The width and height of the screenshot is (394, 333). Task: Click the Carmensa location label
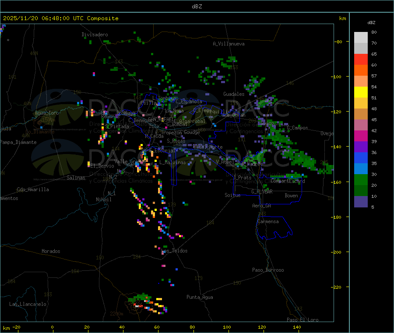pyautogui.click(x=268, y=221)
